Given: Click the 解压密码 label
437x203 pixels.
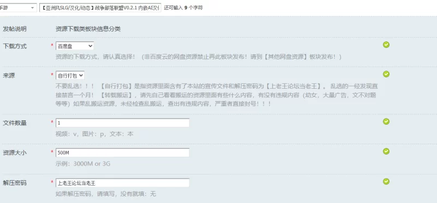Looking at the screenshot, I should click(x=15, y=183).
